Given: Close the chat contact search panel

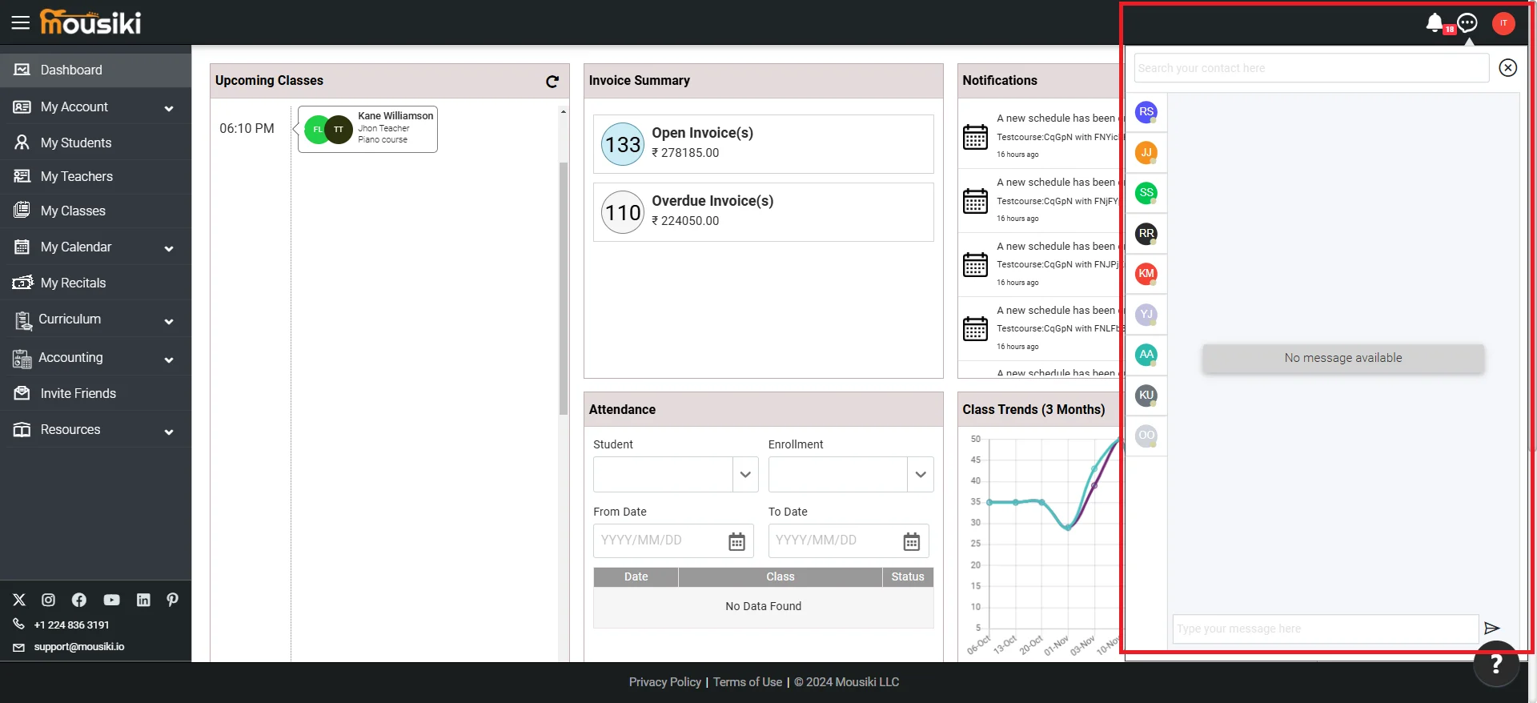Looking at the screenshot, I should click(1507, 68).
